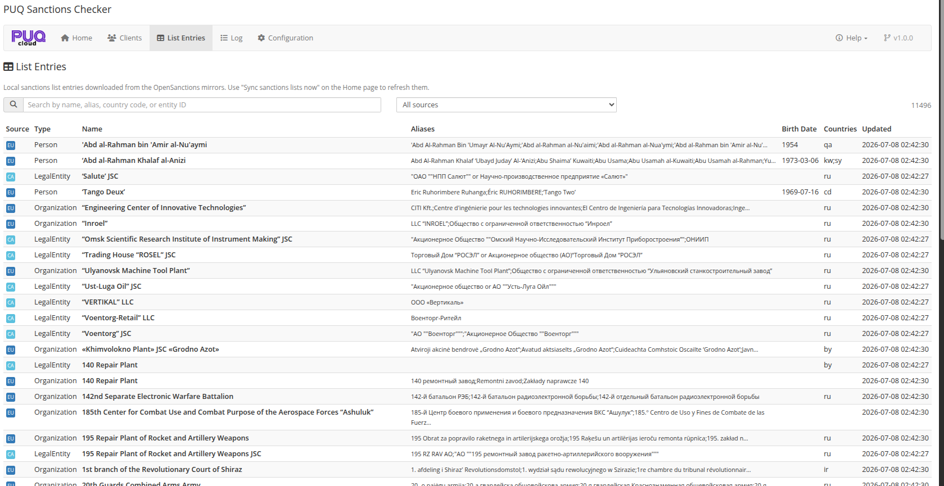Open the Log tab
Screen dimensions: 944x486
[231, 38]
